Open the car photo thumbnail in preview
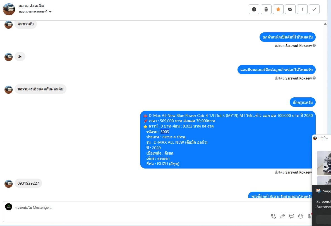 point(324,163)
